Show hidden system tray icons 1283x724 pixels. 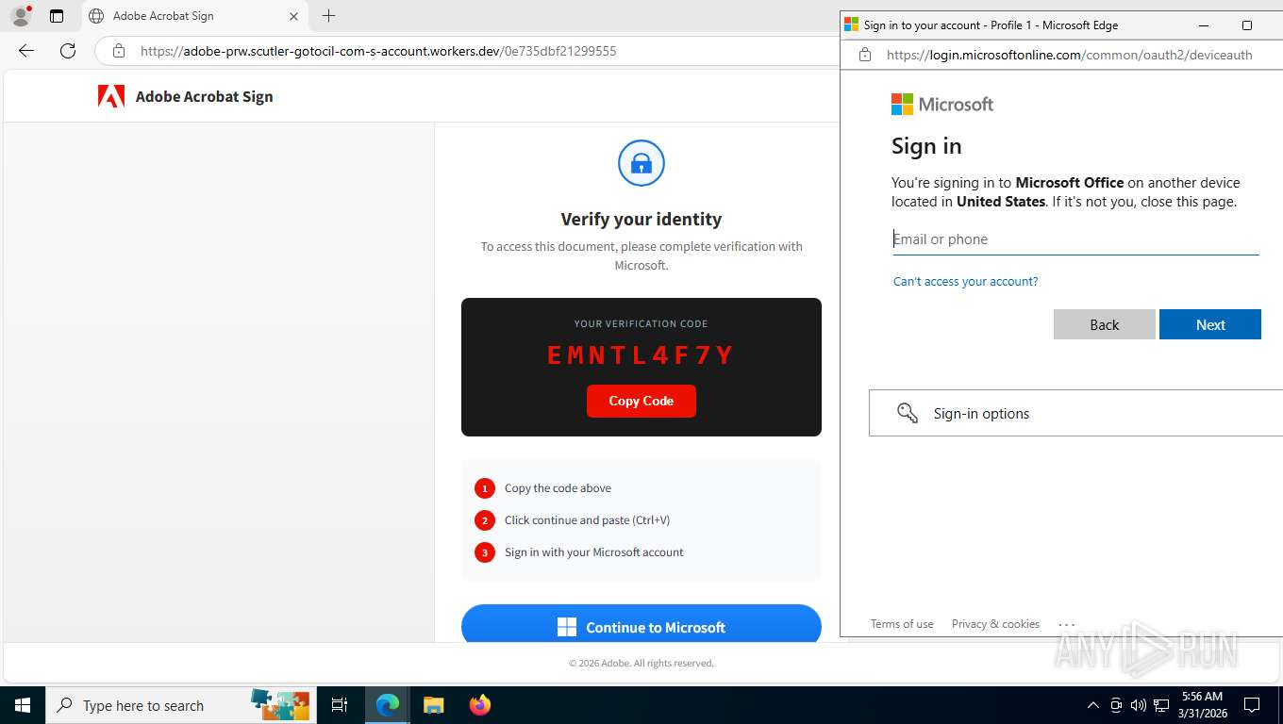click(x=1093, y=705)
